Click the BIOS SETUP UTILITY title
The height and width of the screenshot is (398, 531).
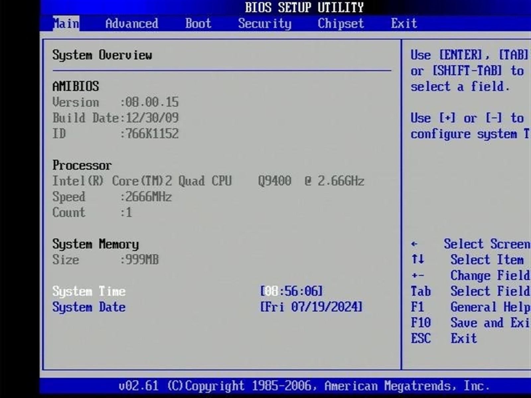[304, 7]
